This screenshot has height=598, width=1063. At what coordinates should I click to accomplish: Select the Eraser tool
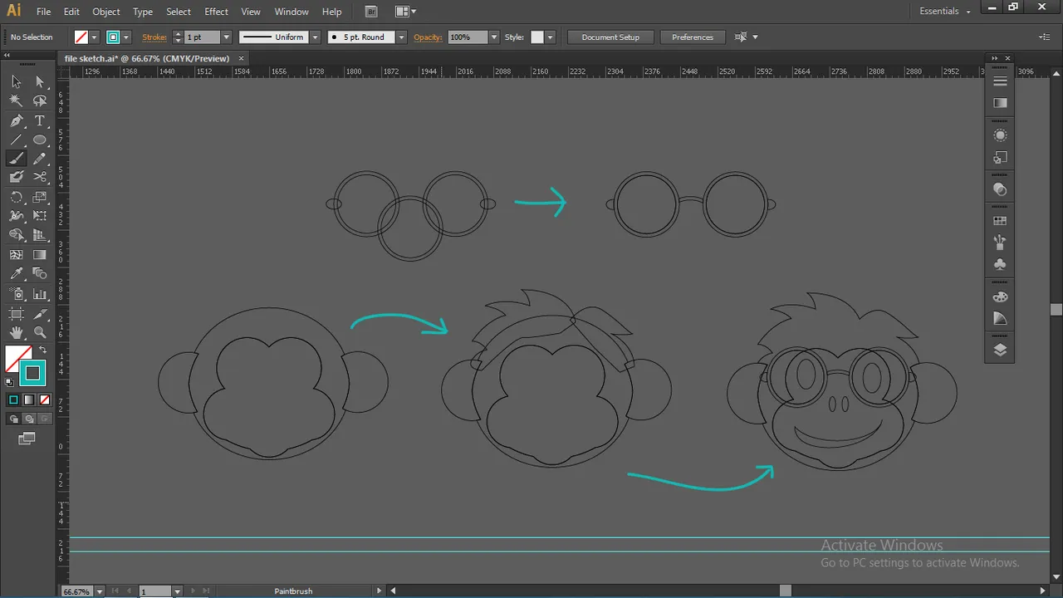point(16,177)
